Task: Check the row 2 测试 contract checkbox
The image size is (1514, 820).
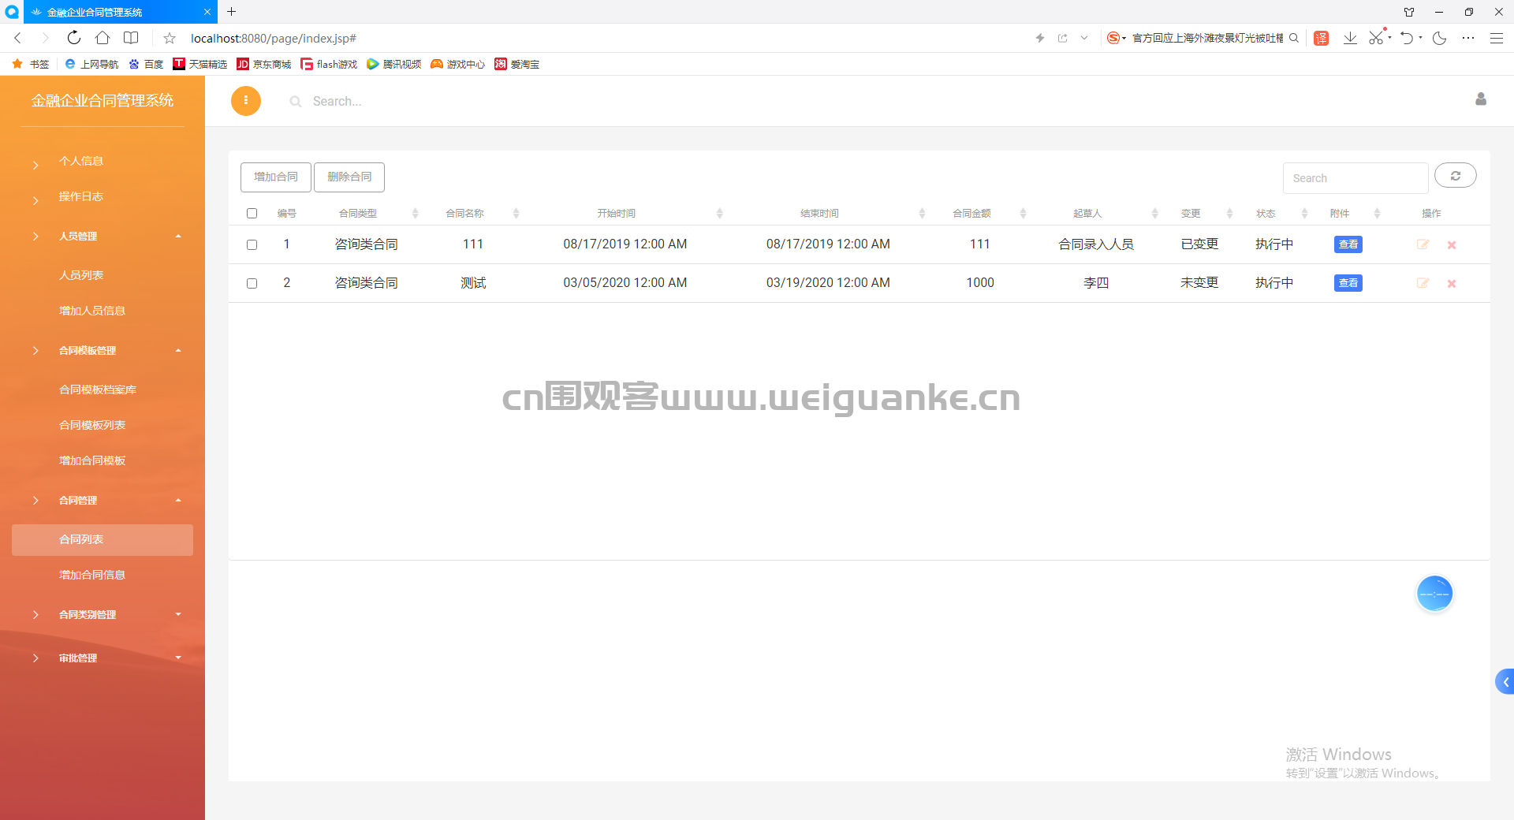Action: (x=252, y=284)
